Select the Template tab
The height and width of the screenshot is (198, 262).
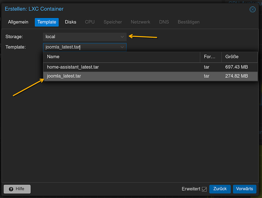(x=47, y=22)
